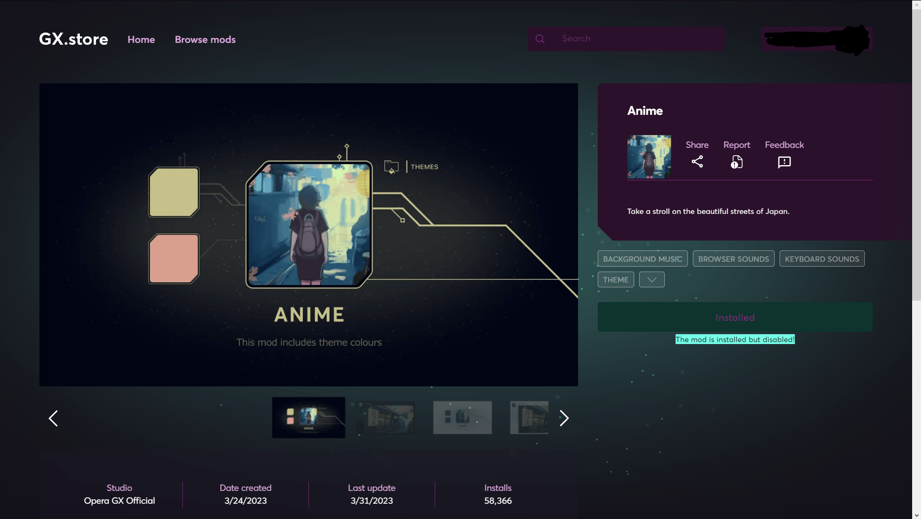
Task: Expand the chevron next to THEME tag
Action: tap(651, 279)
